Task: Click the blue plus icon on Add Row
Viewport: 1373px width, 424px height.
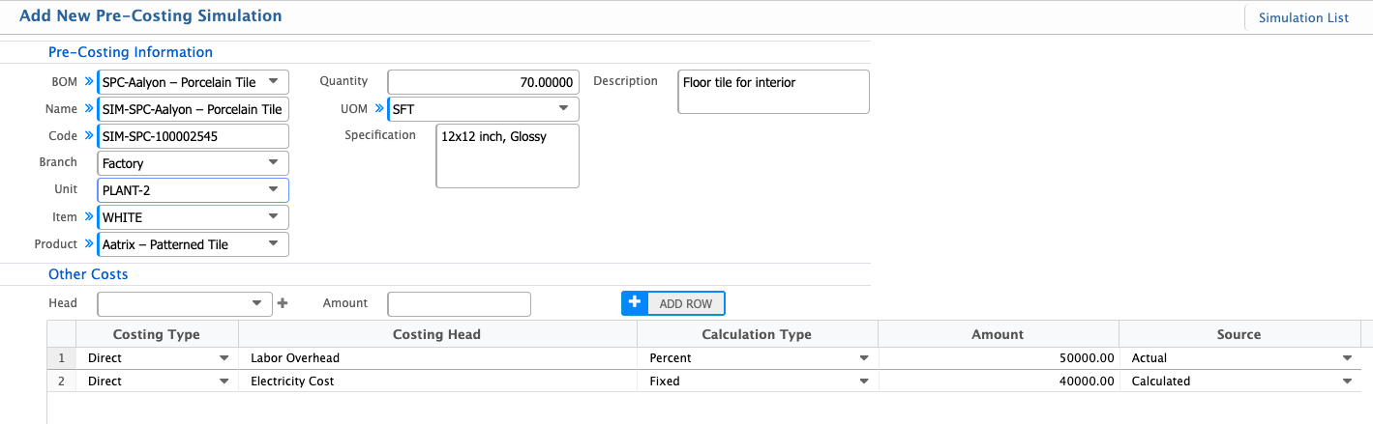Action: pyautogui.click(x=635, y=303)
